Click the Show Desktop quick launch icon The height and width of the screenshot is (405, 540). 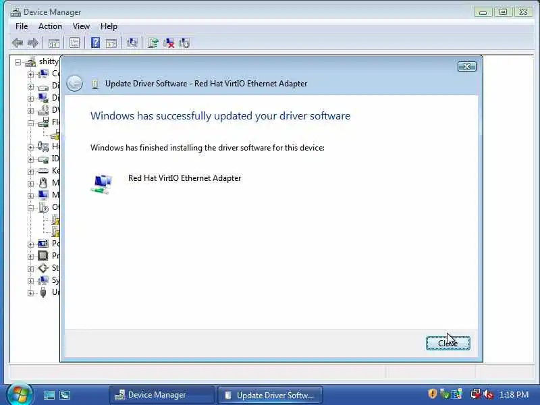pos(49,395)
